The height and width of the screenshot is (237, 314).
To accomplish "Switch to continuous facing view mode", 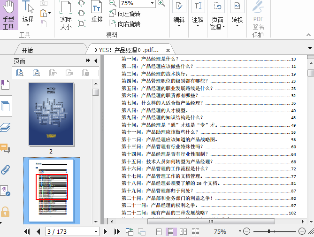I will coord(195,232).
